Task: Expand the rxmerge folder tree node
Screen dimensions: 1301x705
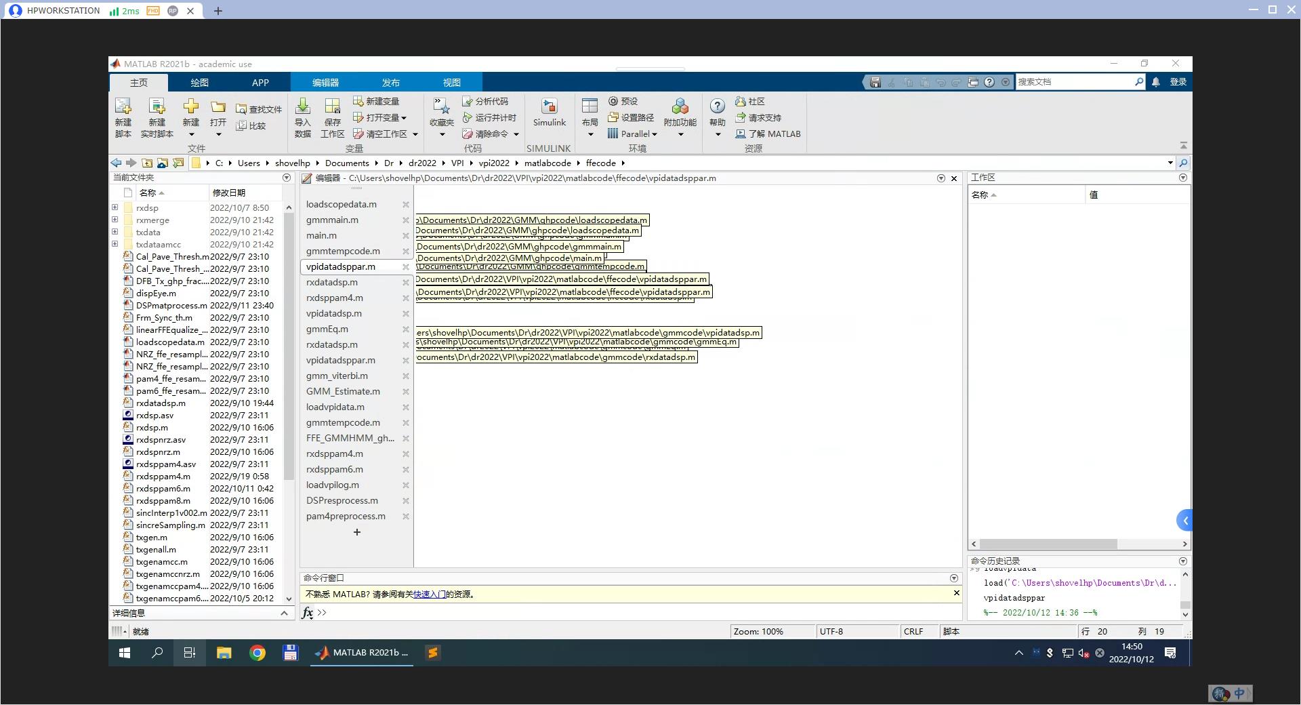Action: pos(115,220)
